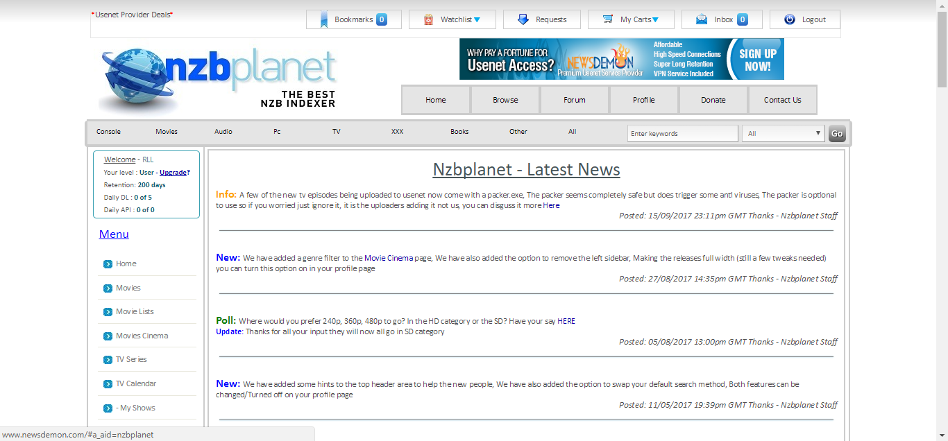The height and width of the screenshot is (441, 948).
Task: Open the Forum navigation tab
Action: pos(575,100)
